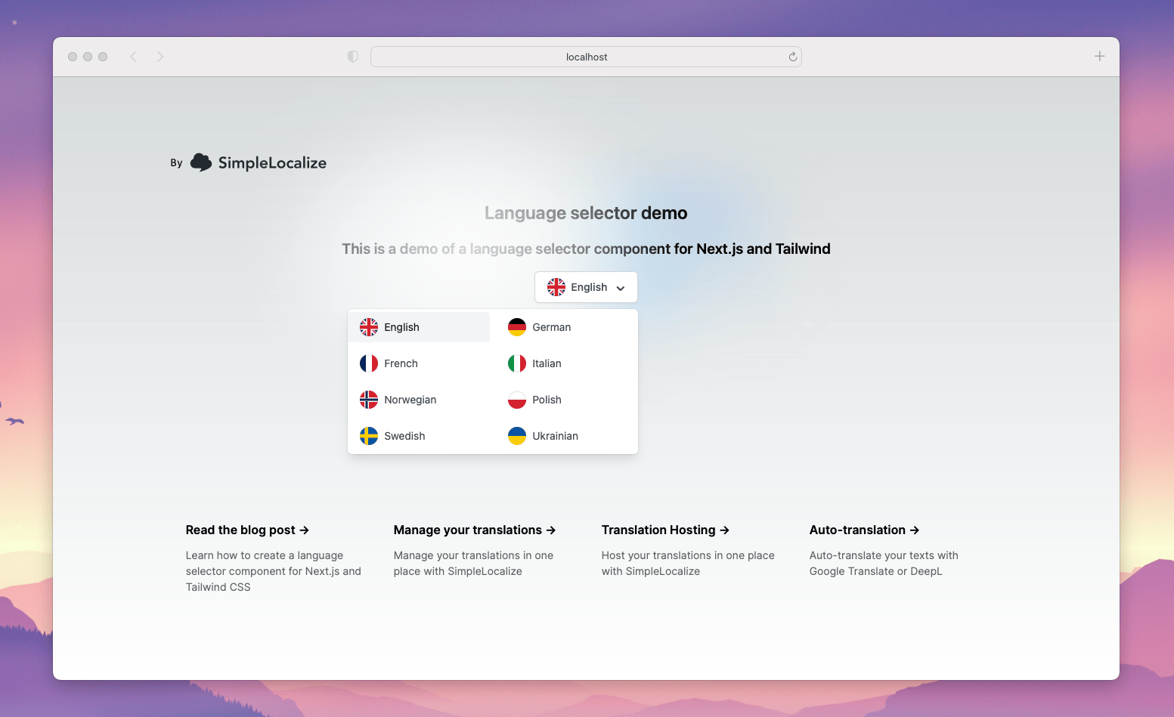Select English from the language list
Screen dimensions: 1174x717
click(419, 327)
